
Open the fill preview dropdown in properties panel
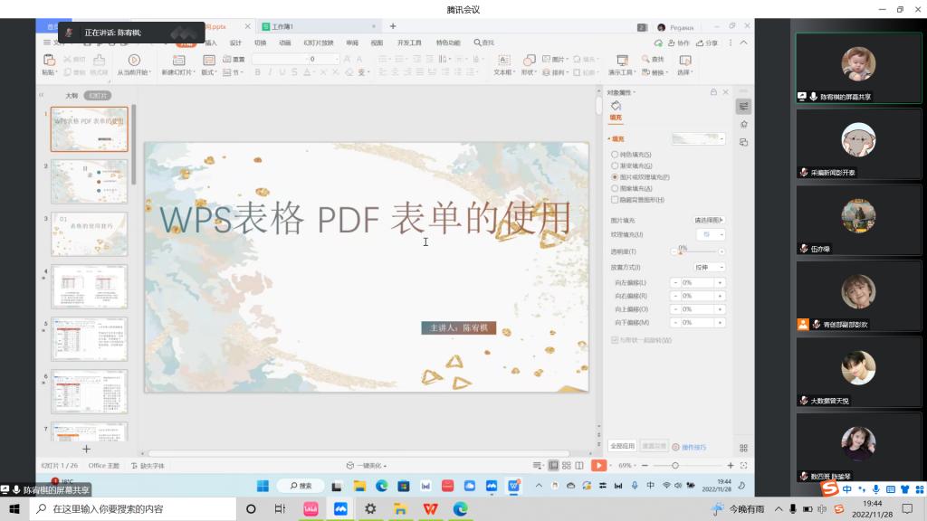(698, 138)
